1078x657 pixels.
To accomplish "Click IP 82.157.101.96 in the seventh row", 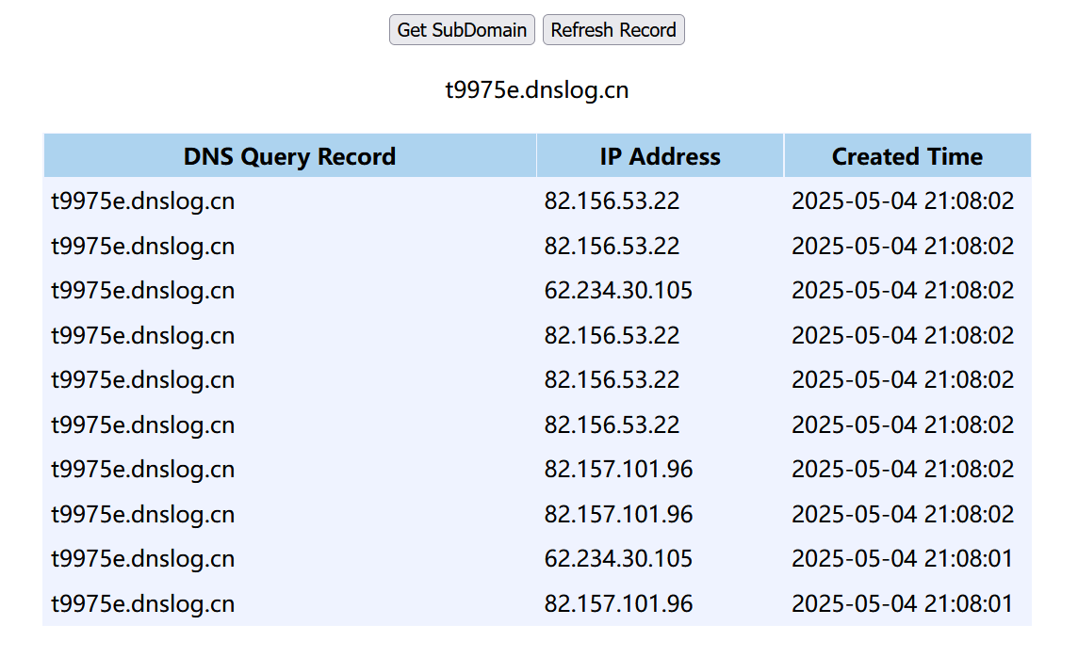I will pos(618,470).
